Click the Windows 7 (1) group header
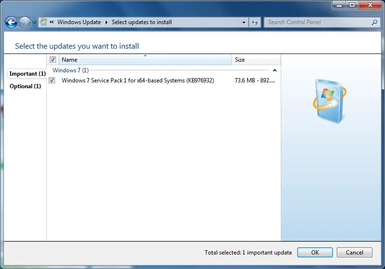This screenshot has height=269, width=385. click(x=71, y=70)
